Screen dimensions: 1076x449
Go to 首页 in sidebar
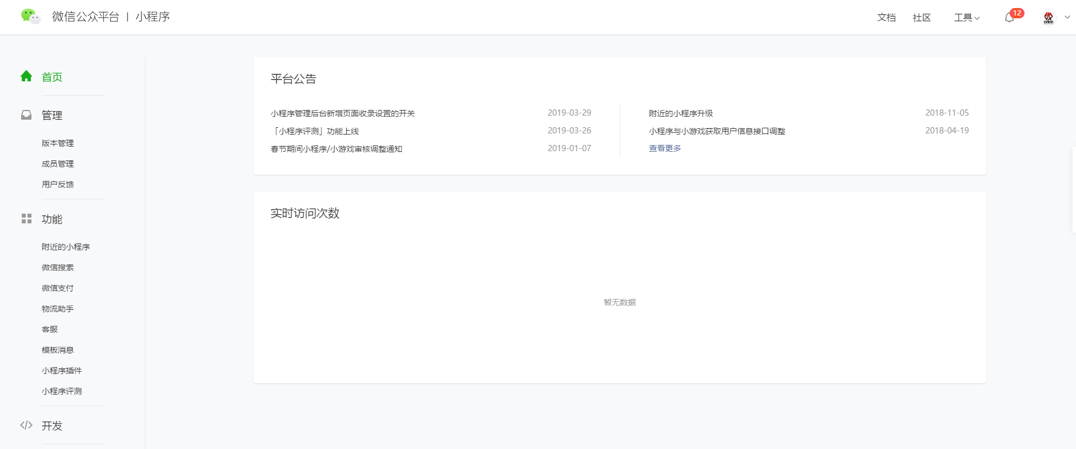point(52,77)
